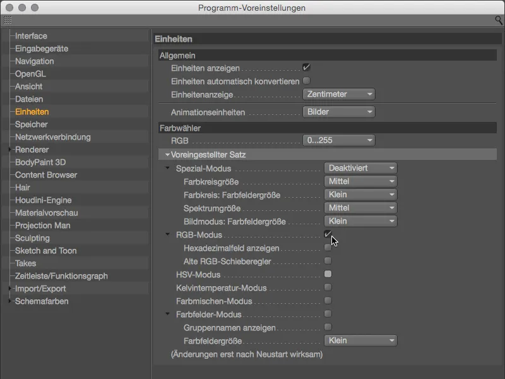Select Dateien in the preferences list
The image size is (505, 379).
click(x=29, y=99)
